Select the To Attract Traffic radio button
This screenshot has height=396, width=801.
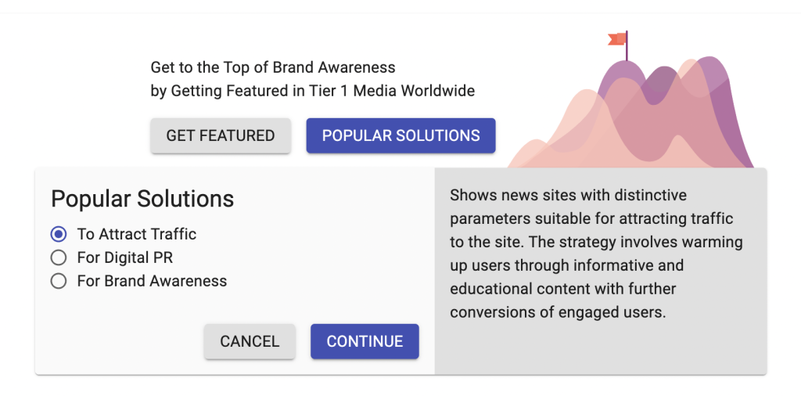point(59,234)
